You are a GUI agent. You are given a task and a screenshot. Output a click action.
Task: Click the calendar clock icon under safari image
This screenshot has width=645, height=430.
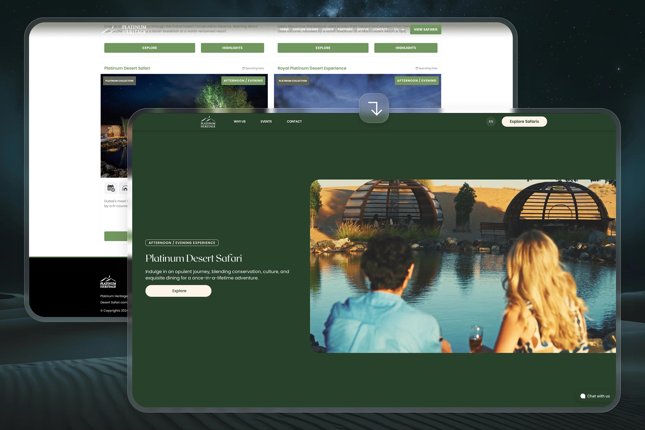[x=111, y=188]
